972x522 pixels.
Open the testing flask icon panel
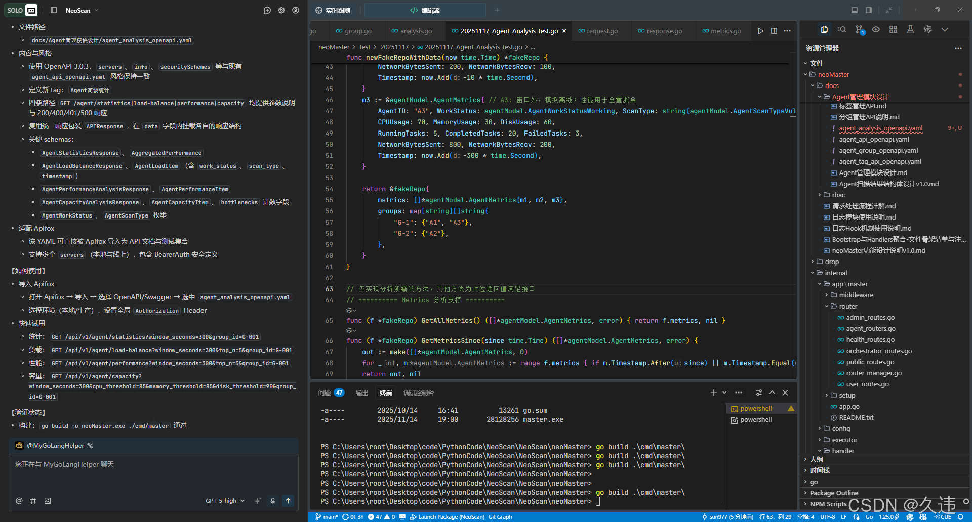[910, 30]
